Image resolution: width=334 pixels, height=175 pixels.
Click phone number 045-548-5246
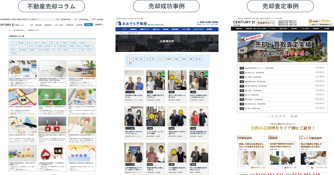pyautogui.click(x=209, y=22)
